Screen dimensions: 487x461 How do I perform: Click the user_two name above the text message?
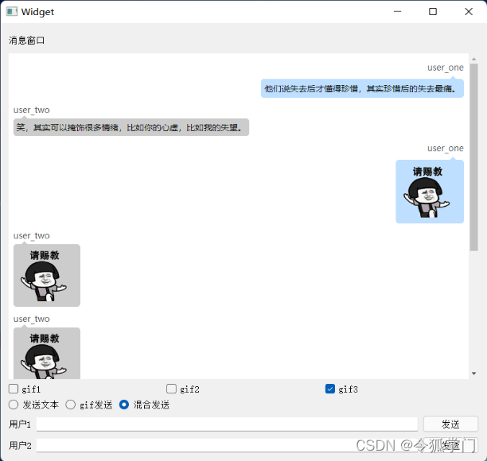pos(31,110)
